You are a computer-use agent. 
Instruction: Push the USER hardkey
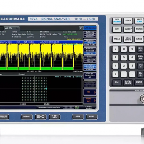pos(78,117)
